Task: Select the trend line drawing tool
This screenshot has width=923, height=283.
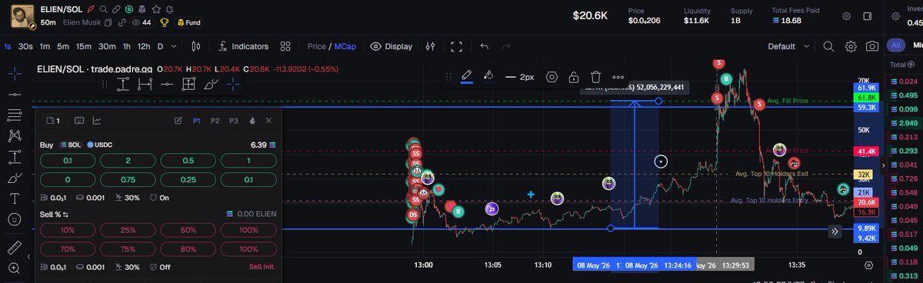Action: (x=14, y=95)
